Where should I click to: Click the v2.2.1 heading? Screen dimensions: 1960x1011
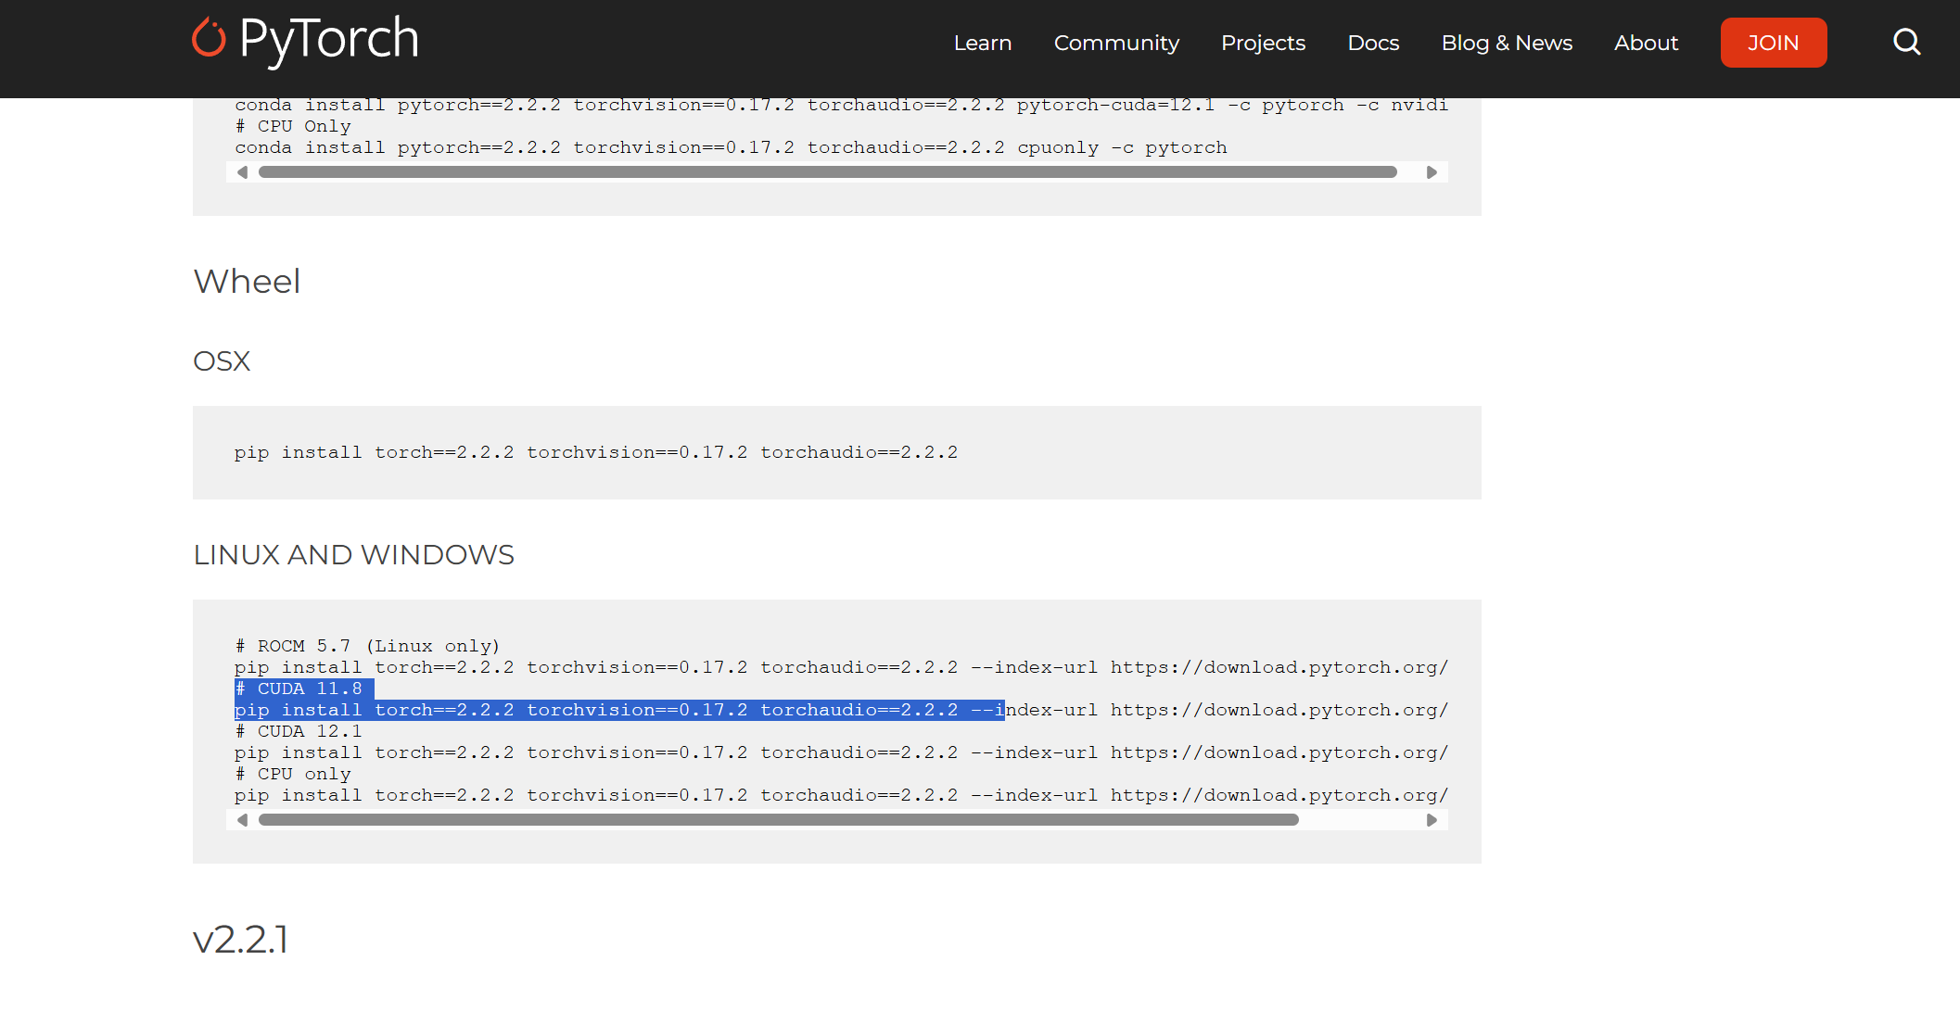(x=241, y=939)
